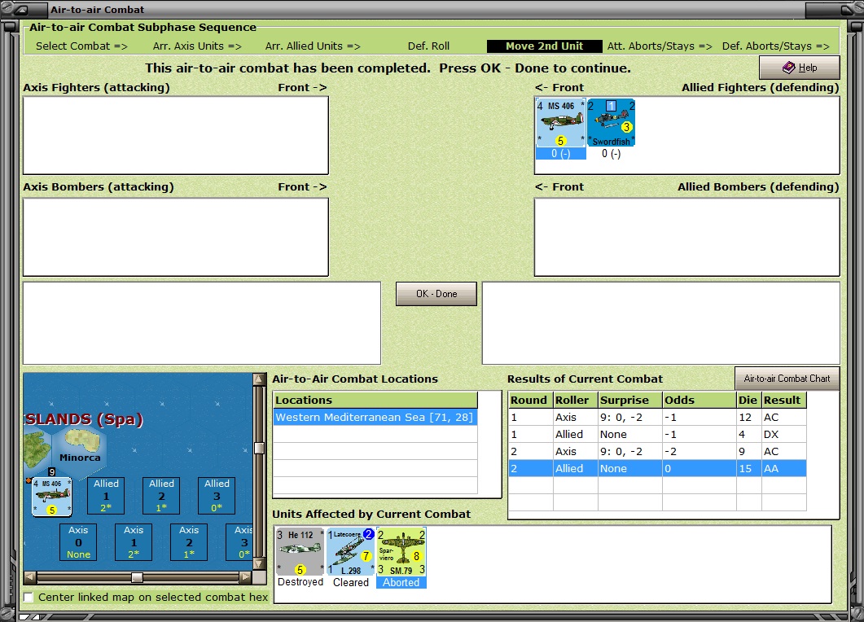Viewport: 864px width, 622px height.
Task: Click the 0 (-) value under MS 406
Action: 560,154
